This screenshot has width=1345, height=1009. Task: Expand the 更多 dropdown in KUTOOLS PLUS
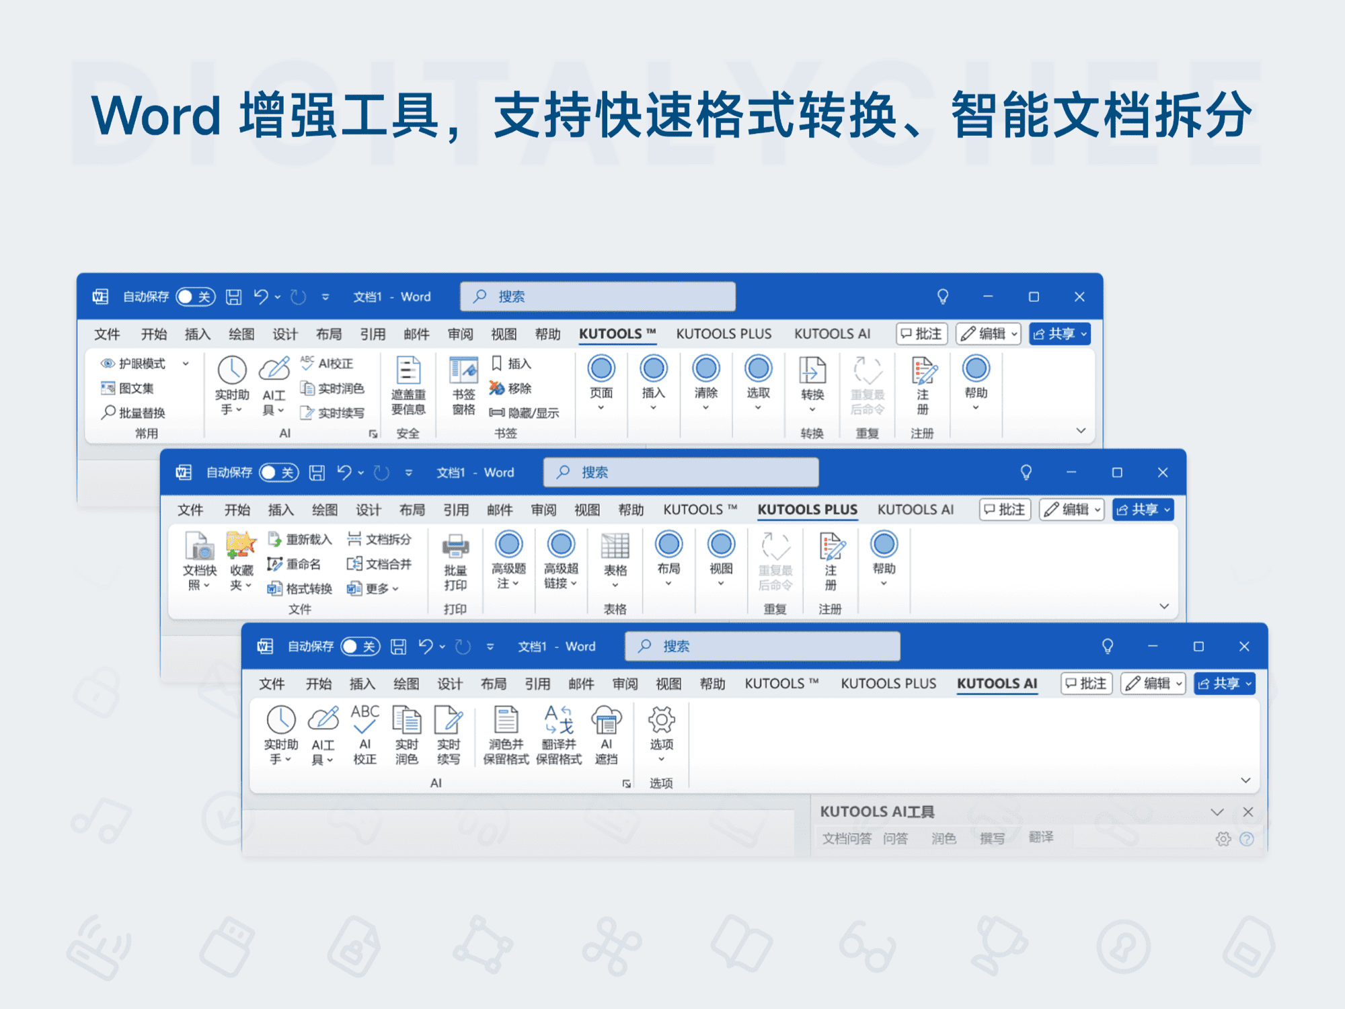point(379,588)
